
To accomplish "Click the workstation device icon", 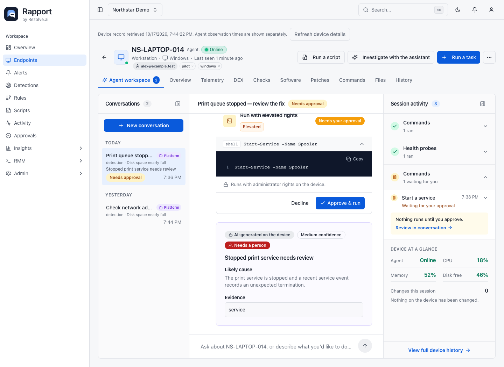I will coord(121,57).
